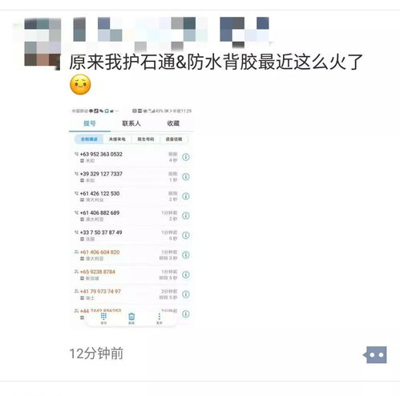400x396 pixels.
Task: Tap the info icon for +63 952 363 0532
Action: tap(186, 157)
